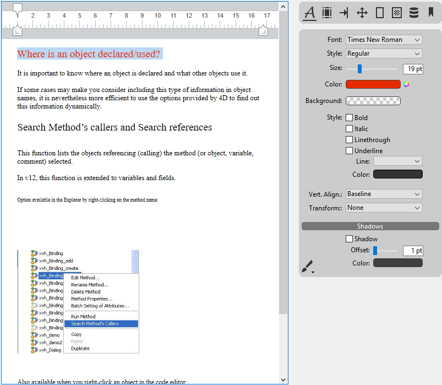Screen dimensions: 442x385
Task: Turn on the Shadow checkbox
Action: pyautogui.click(x=349, y=239)
